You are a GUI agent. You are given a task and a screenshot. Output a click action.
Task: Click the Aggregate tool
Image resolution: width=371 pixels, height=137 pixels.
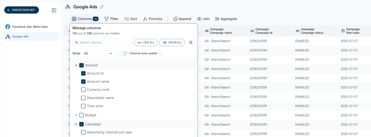(226, 19)
